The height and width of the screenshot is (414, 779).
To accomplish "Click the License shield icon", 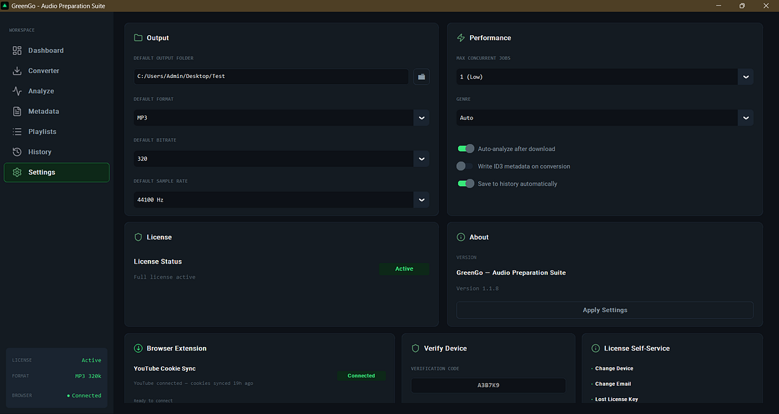I will [x=138, y=237].
